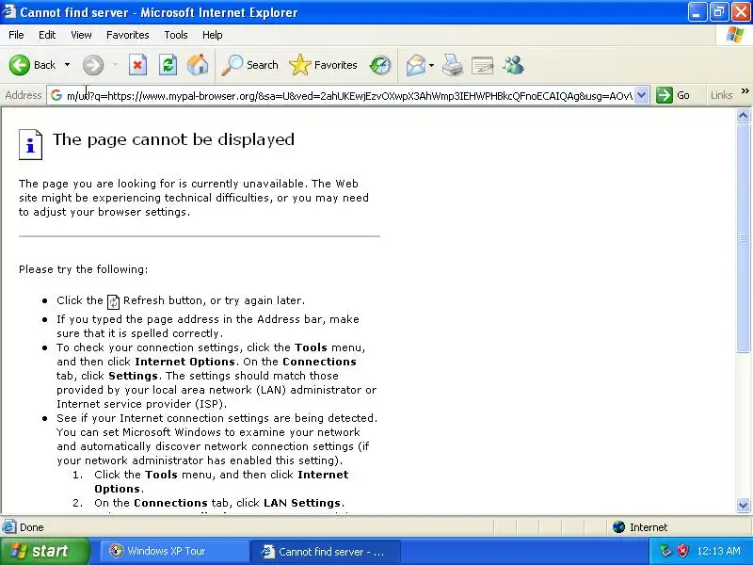Expand the Links chevron overflow

click(x=745, y=90)
